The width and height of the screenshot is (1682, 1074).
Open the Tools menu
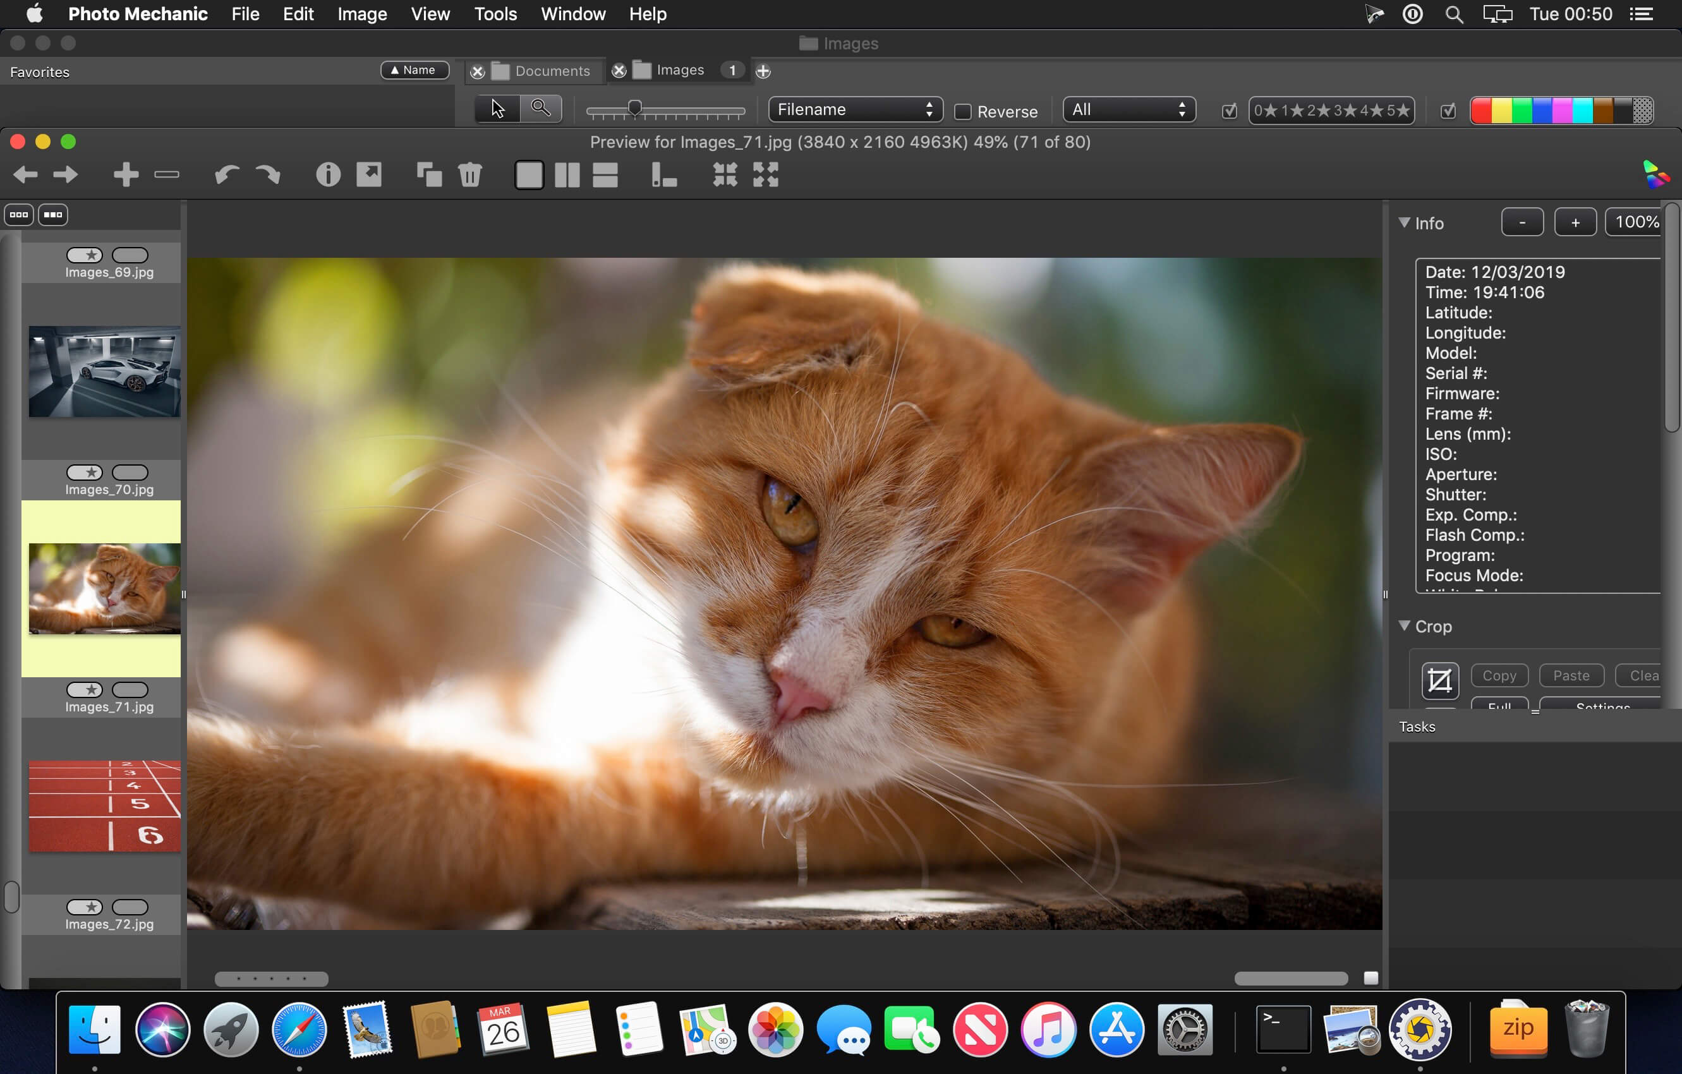495,14
